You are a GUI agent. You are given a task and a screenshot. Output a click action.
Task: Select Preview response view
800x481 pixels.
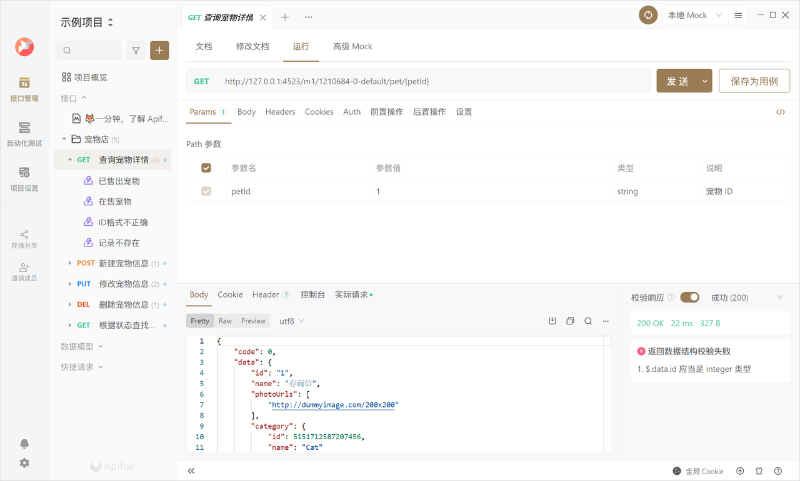coord(253,321)
